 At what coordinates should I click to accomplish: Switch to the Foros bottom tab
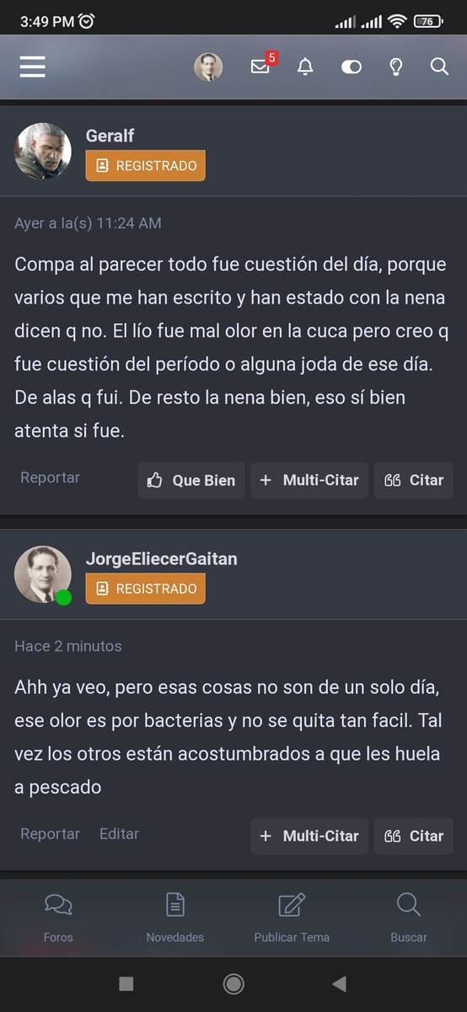click(x=58, y=918)
